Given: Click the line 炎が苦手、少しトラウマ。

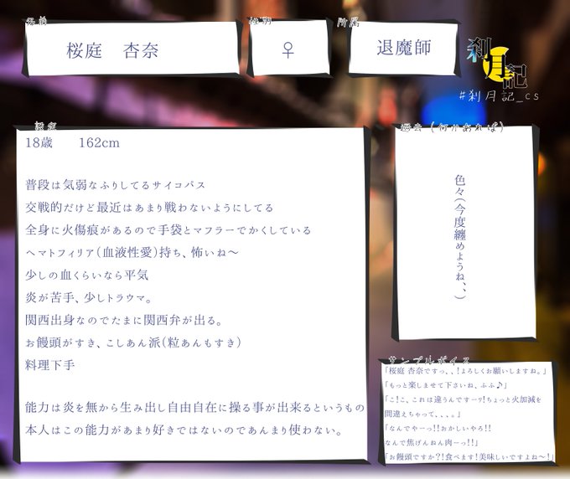Looking at the screenshot, I should [x=88, y=297].
